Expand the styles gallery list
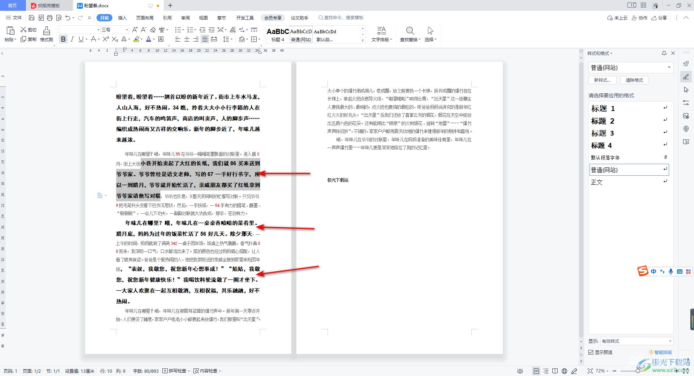This screenshot has width=694, height=376. (x=363, y=40)
